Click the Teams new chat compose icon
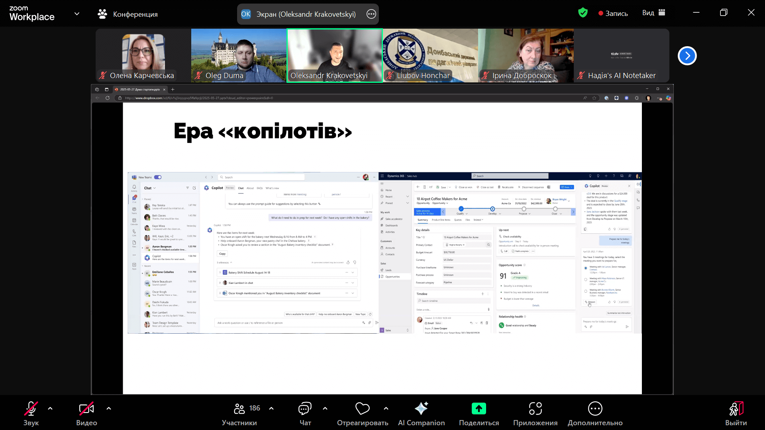Screen dimensions: 765x430 tap(194, 188)
